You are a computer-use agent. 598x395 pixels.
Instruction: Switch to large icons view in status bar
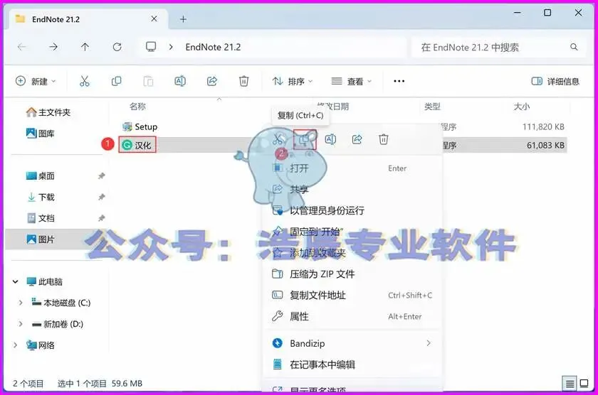click(584, 384)
